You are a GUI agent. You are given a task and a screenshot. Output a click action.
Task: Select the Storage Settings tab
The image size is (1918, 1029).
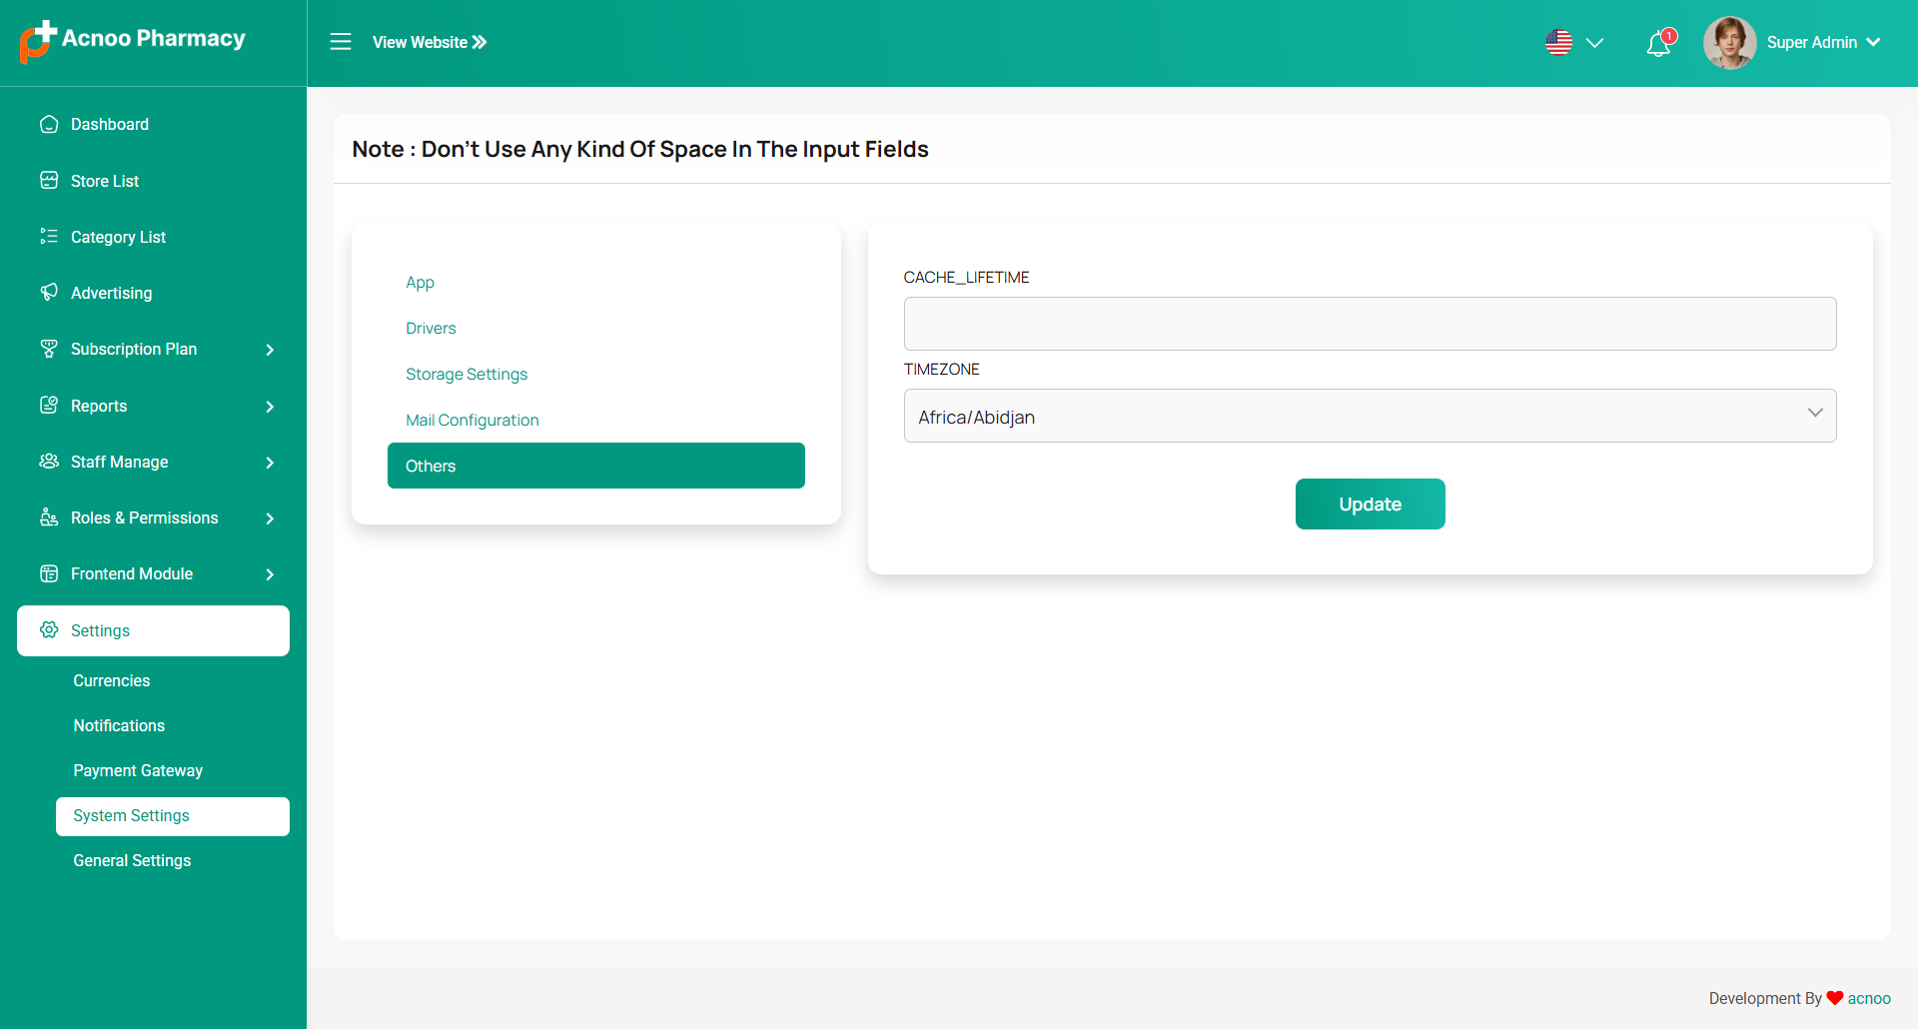coord(467,375)
